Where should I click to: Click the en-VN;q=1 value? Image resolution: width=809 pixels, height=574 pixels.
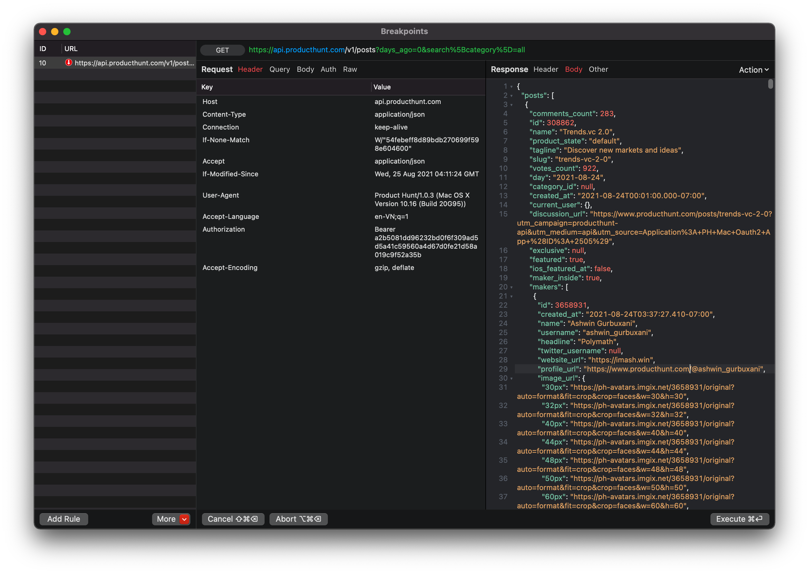(x=391, y=216)
